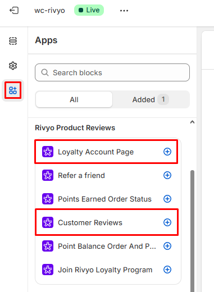Click Point Balance Order star icon
Image resolution: width=214 pixels, height=292 pixels.
click(x=48, y=246)
